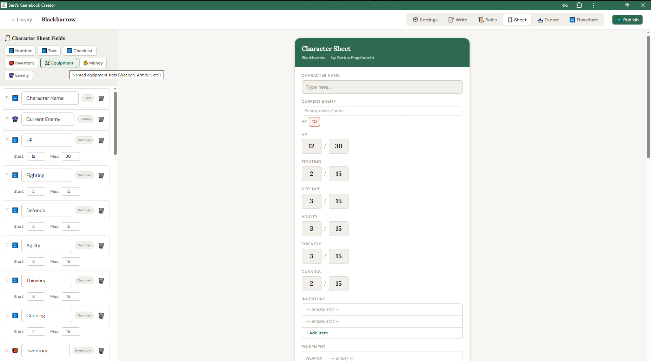Click the Character Name input on the sheet
The height and width of the screenshot is (361, 651).
[382, 87]
